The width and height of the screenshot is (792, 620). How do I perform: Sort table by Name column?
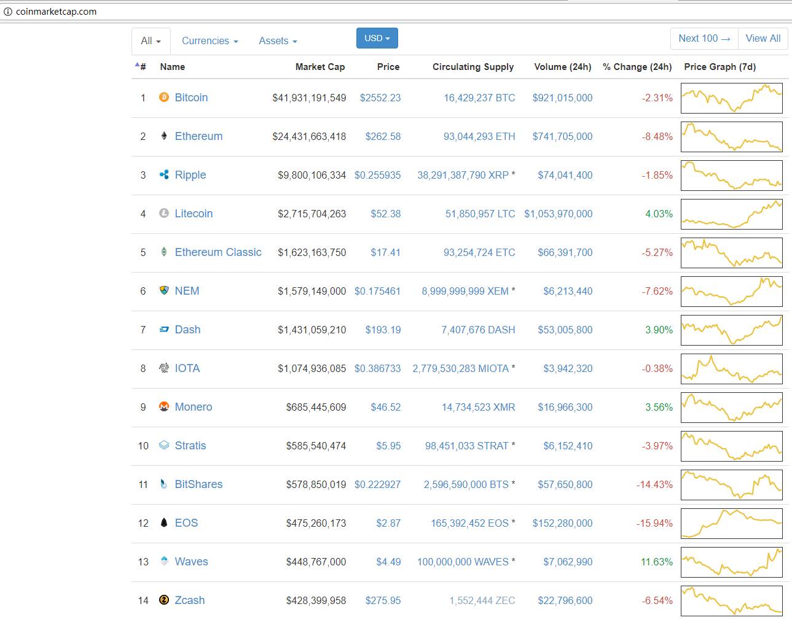(x=173, y=66)
